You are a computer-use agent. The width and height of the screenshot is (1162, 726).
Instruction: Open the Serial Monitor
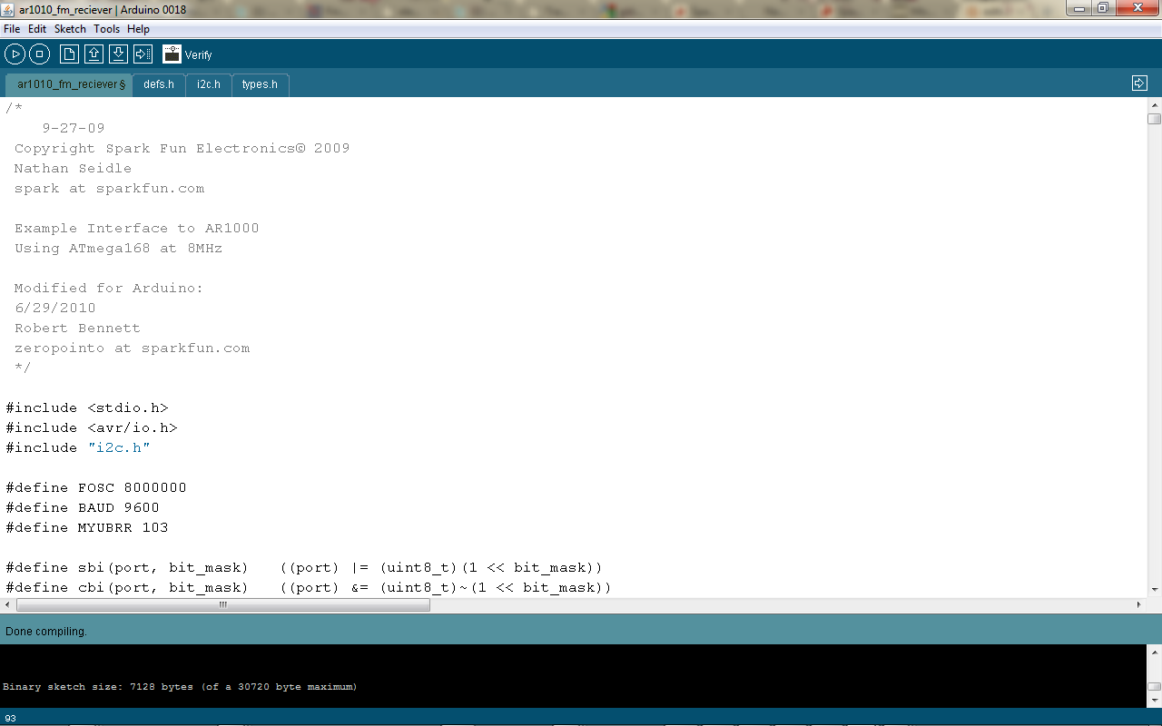pyautogui.click(x=172, y=54)
